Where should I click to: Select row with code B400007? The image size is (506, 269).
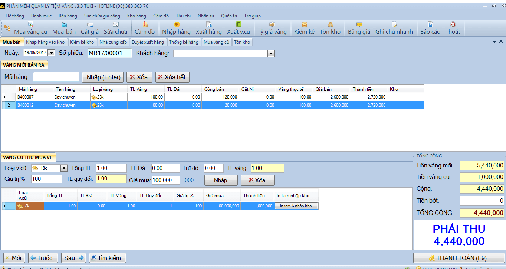point(213,97)
